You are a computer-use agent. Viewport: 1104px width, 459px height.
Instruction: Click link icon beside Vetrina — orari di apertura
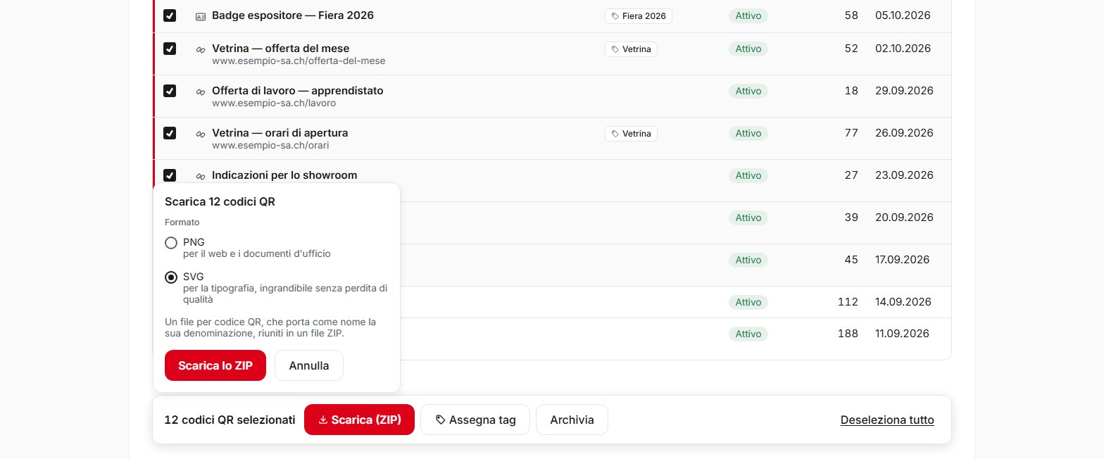pyautogui.click(x=201, y=134)
